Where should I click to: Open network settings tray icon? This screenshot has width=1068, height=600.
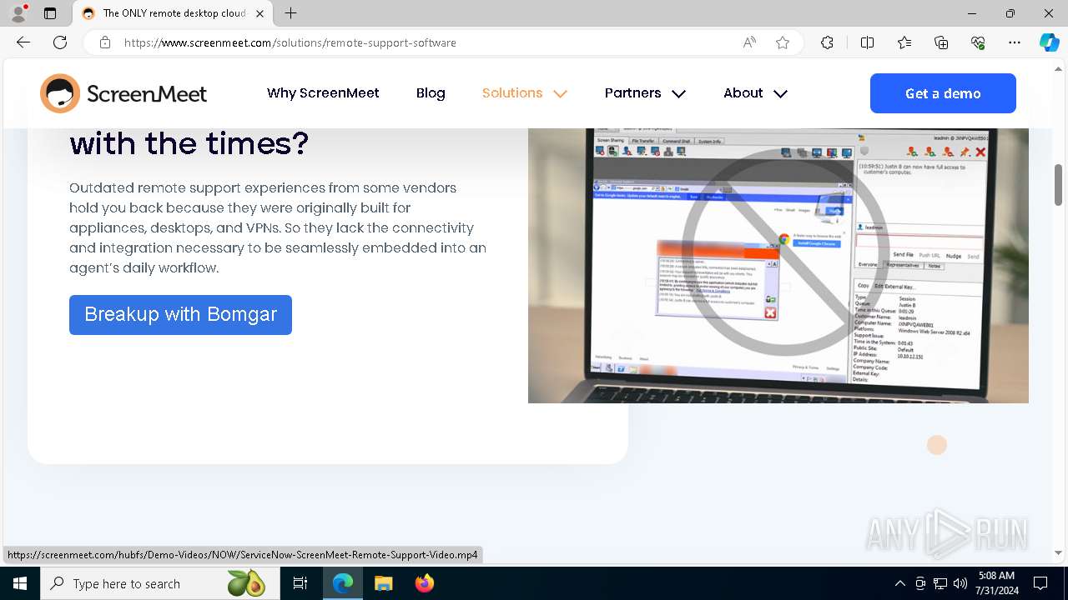point(940,583)
